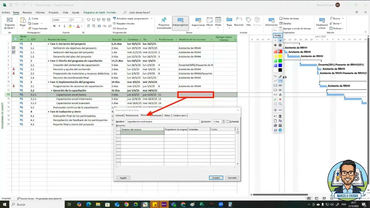Select rectangle outline tool in annotation palette
This screenshot has height=208, width=370.
pyautogui.click(x=275, y=85)
